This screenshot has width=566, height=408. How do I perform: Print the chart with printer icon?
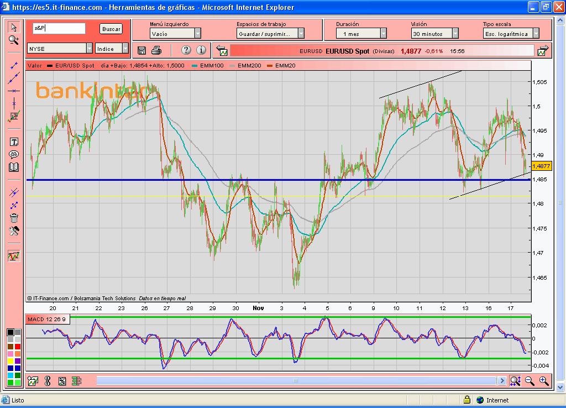[x=156, y=50]
